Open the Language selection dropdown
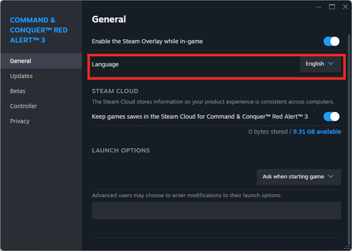 point(320,63)
